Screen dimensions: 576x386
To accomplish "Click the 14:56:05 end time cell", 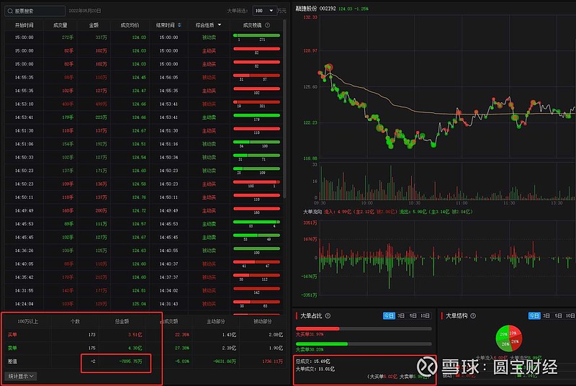I will pyautogui.click(x=168, y=78).
